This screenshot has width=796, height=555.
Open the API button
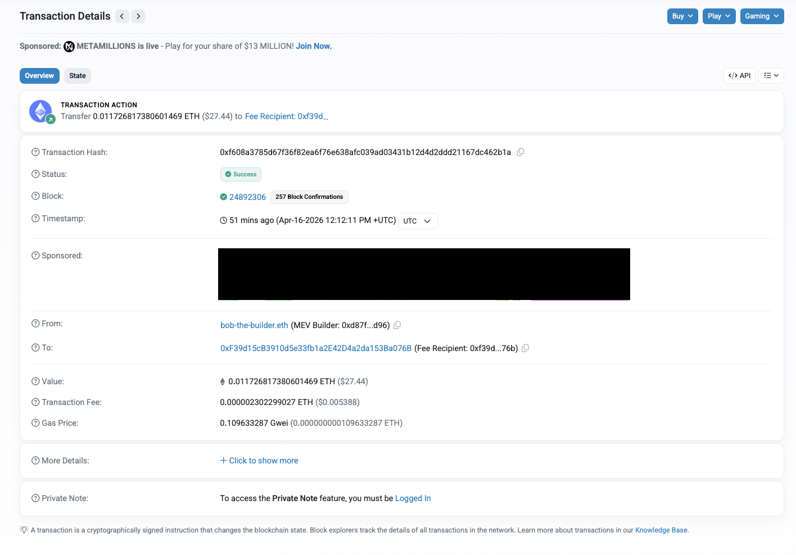739,76
